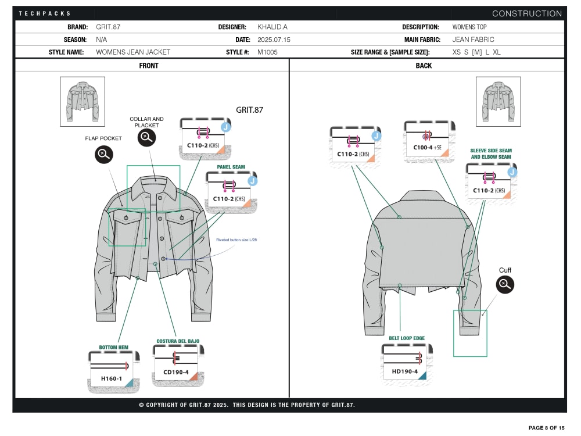Click the 'GRIT.87' text above front drawing

click(x=249, y=110)
